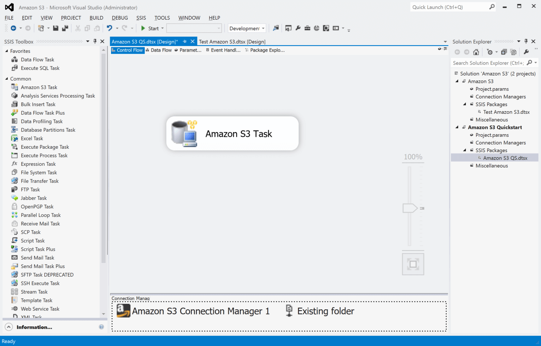This screenshot has width=541, height=346.
Task: Click the wrench icon in the main toolbar
Action: [298, 28]
